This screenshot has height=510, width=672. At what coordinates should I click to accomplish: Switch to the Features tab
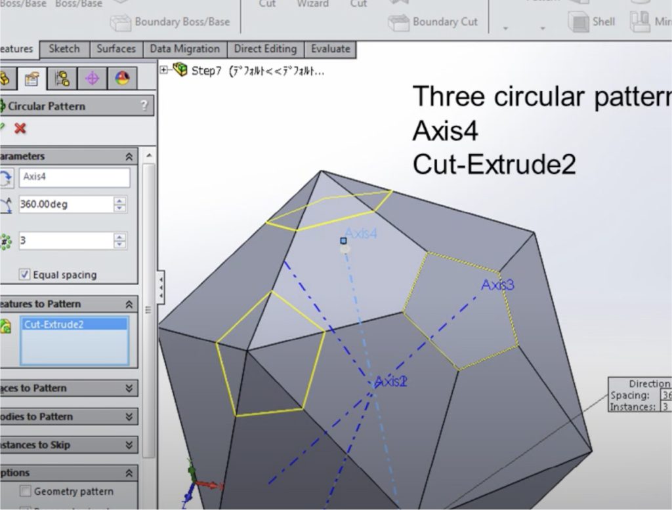coord(19,49)
